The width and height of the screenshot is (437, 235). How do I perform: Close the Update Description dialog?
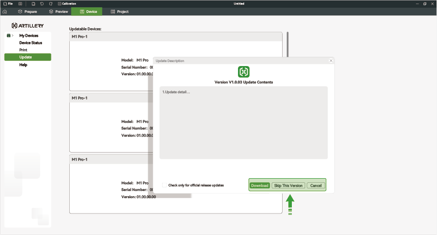coord(331,60)
